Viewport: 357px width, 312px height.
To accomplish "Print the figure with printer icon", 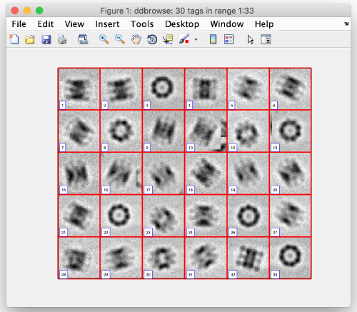I will (x=62, y=39).
